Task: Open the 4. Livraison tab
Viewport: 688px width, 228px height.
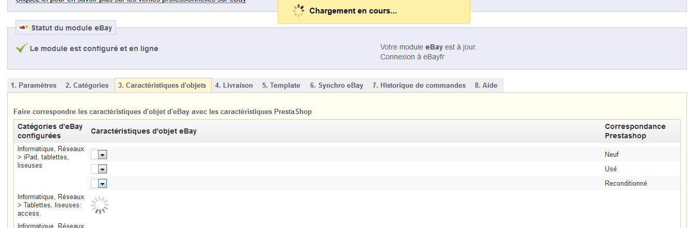Action: coord(234,86)
